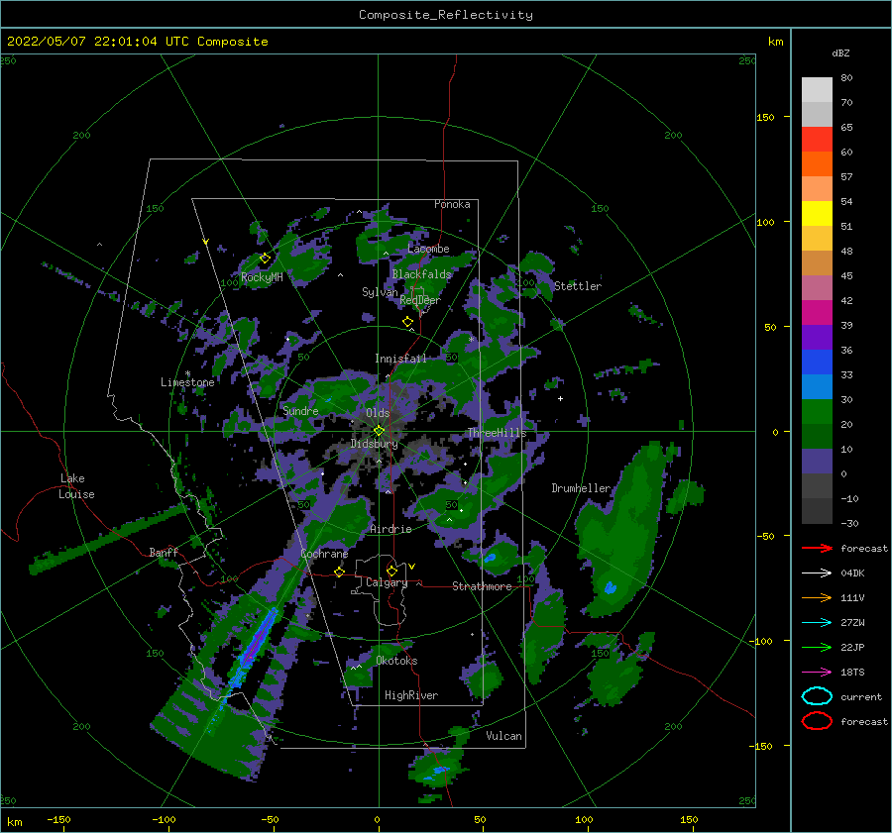Screen dimensions: 892x833
Task: Click the red forecast arrow in legend
Action: point(817,548)
